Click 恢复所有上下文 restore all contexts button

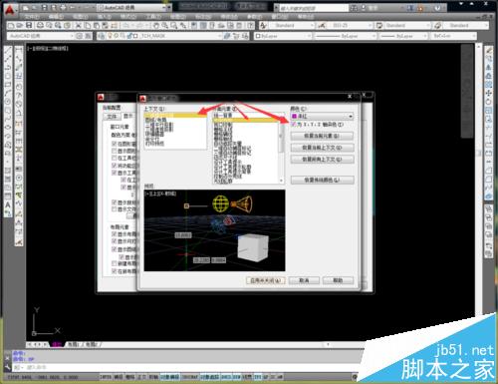tap(322, 160)
